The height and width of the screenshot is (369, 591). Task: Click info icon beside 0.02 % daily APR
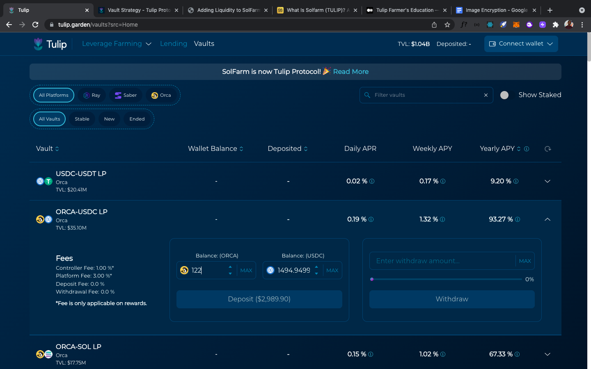pyautogui.click(x=372, y=181)
